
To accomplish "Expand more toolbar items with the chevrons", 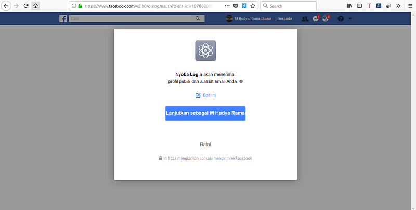I will point(398,6).
